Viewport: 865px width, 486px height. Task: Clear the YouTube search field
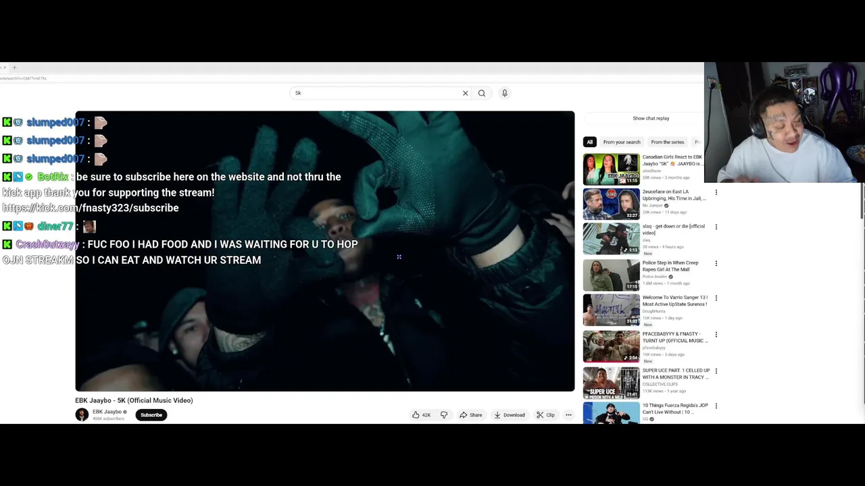[x=465, y=93]
